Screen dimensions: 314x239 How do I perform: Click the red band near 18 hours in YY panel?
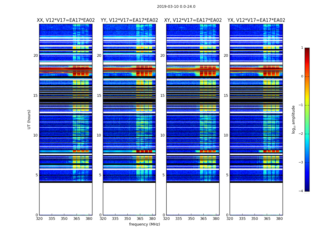(120, 69)
